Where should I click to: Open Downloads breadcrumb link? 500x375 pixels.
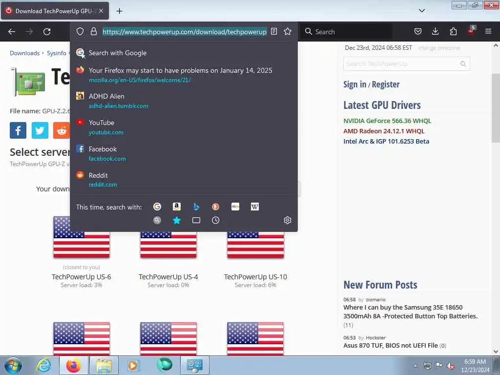click(x=24, y=53)
